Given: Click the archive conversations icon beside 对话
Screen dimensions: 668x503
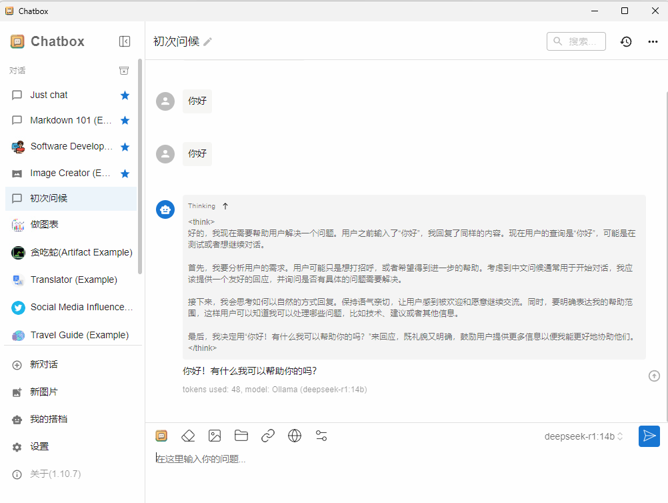Looking at the screenshot, I should click(x=124, y=70).
